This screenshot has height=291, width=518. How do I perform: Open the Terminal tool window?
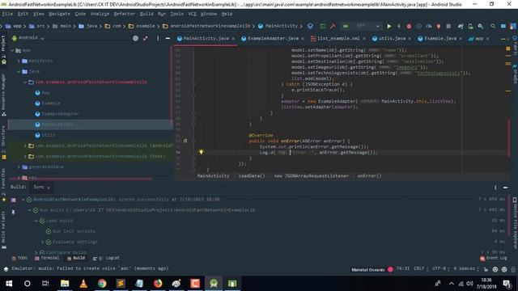click(x=47, y=258)
